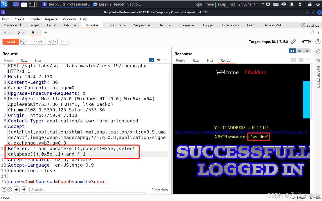
Task: Click the Cancel button
Action: tap(37, 42)
